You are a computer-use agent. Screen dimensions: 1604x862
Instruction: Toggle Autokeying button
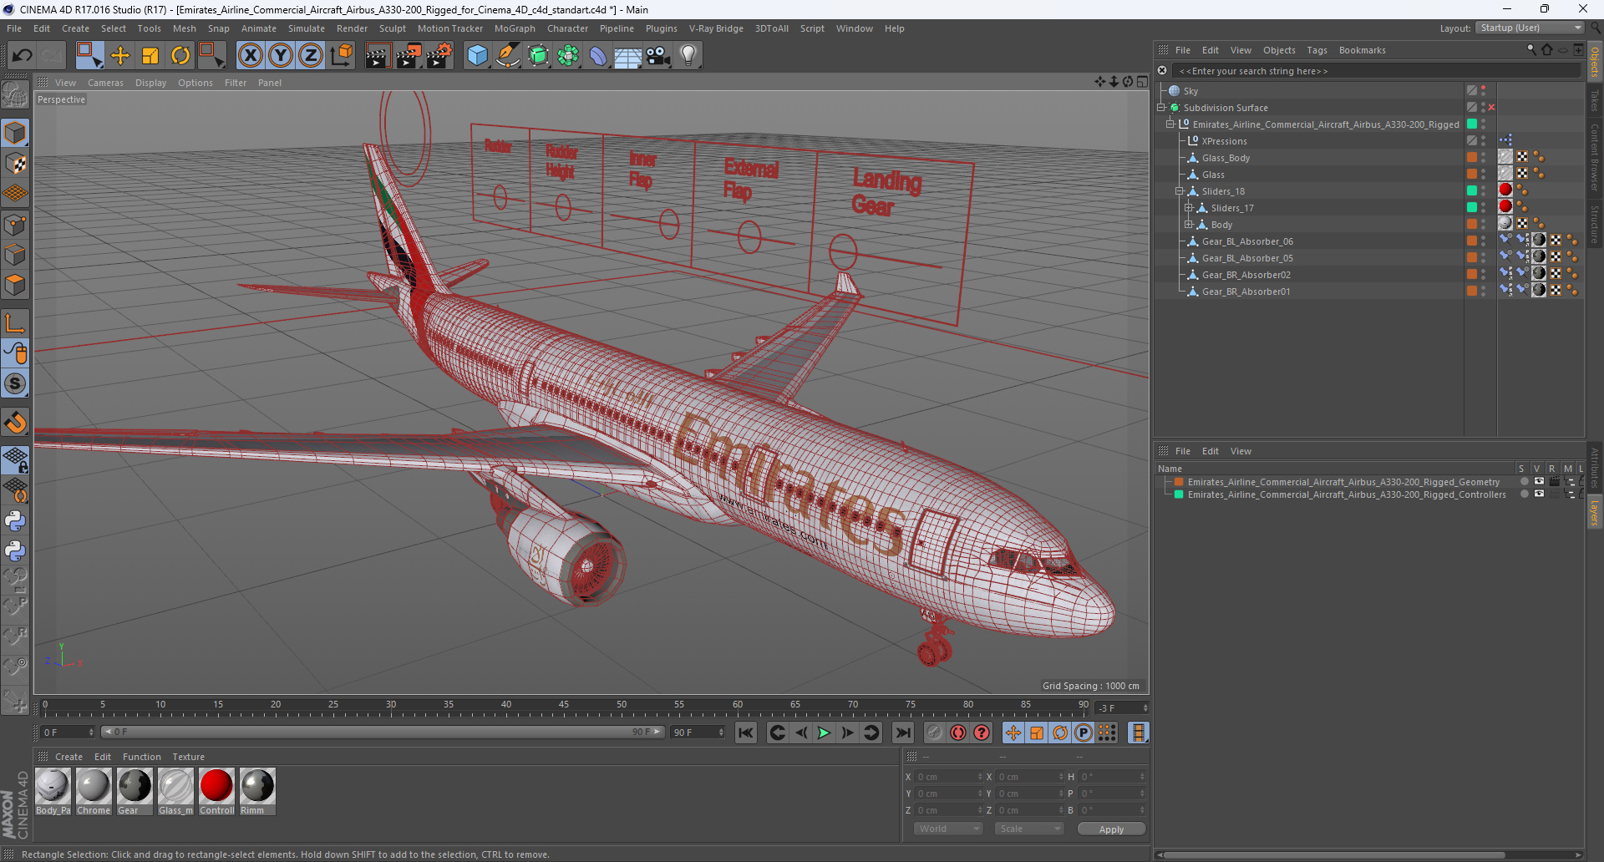pyautogui.click(x=958, y=733)
